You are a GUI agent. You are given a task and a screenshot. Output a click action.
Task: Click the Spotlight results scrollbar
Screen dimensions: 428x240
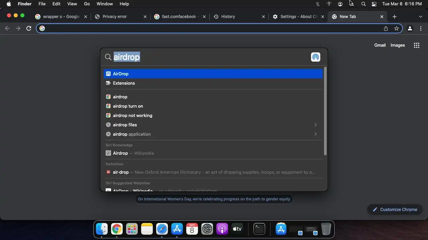(x=325, y=111)
